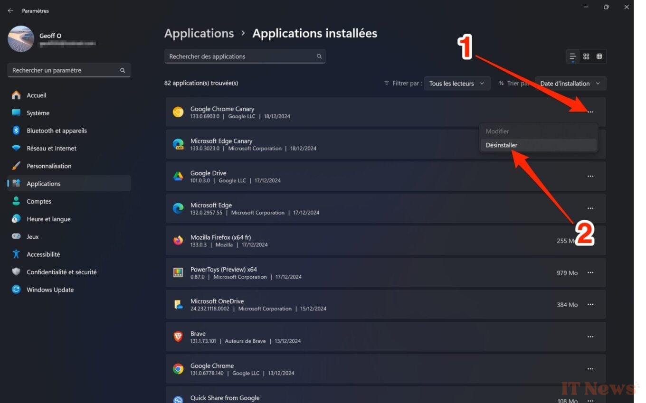Open the three-dot menu for Google Drive

click(590, 176)
